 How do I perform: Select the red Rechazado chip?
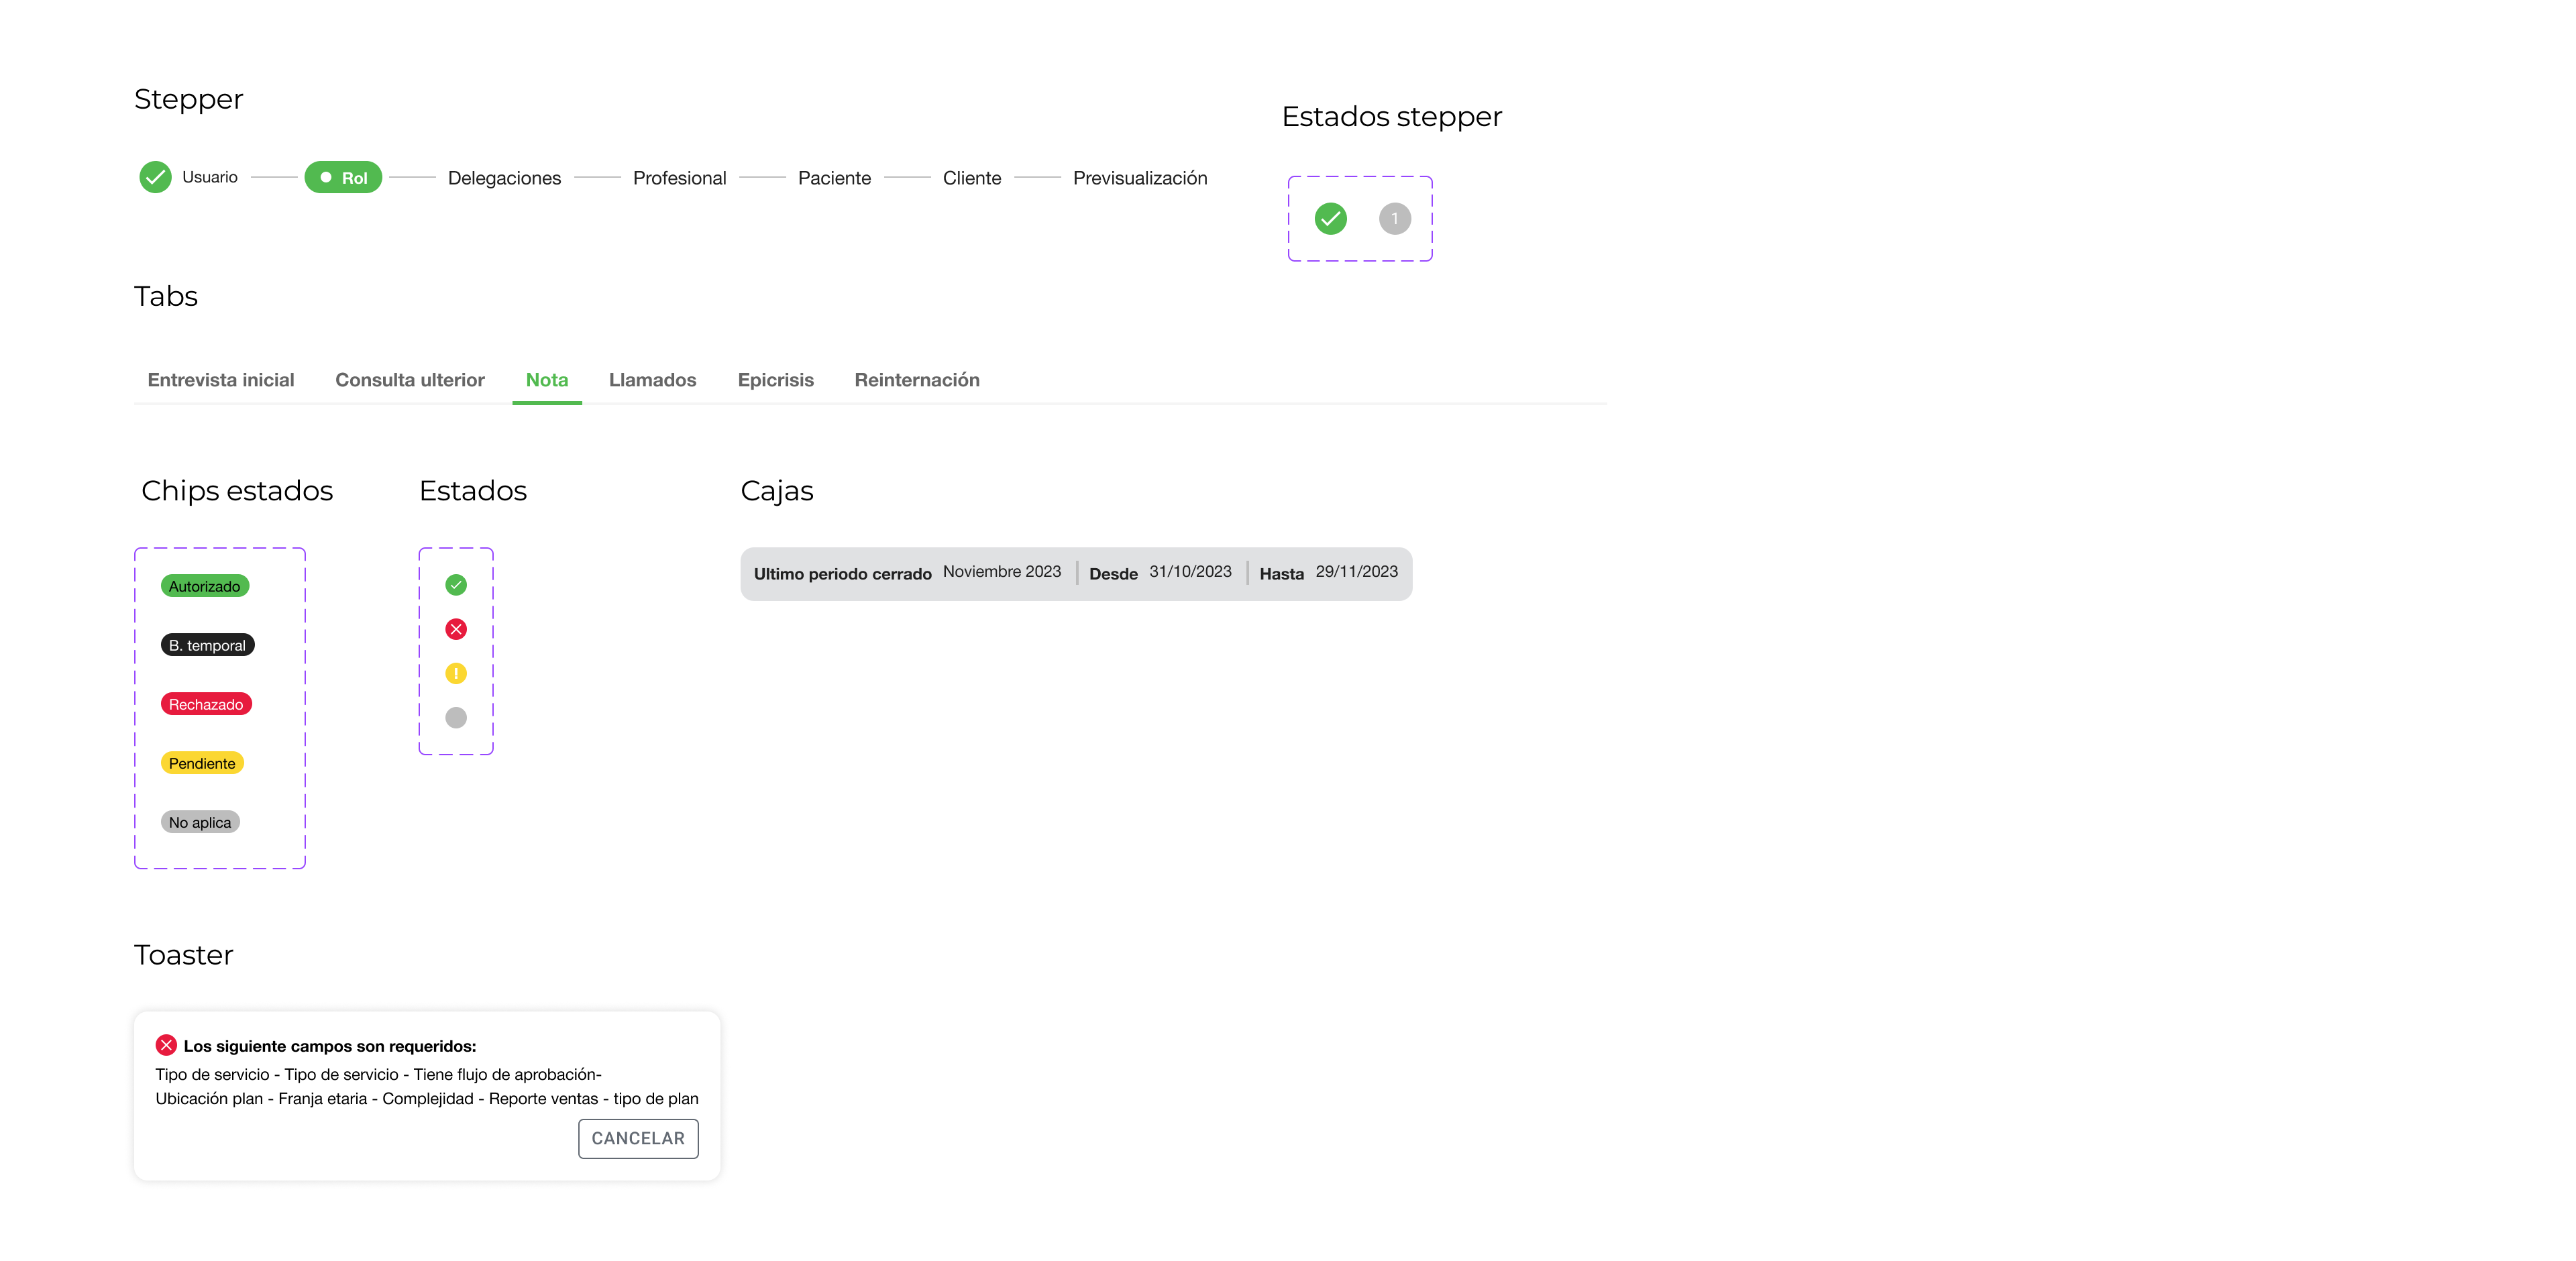[x=206, y=704]
